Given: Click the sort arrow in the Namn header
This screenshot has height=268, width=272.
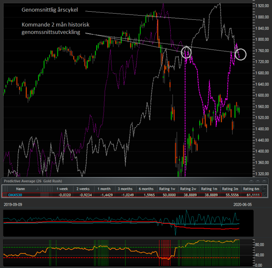Looking at the screenshot, I should click(x=36, y=189).
